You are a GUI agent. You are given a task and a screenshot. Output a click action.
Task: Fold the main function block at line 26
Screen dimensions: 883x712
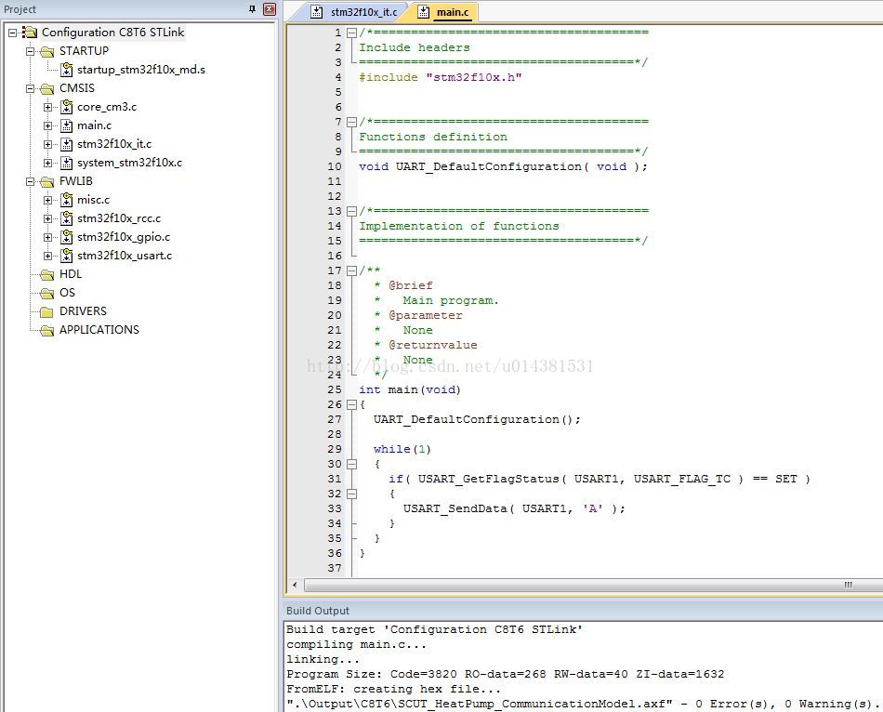tap(351, 404)
